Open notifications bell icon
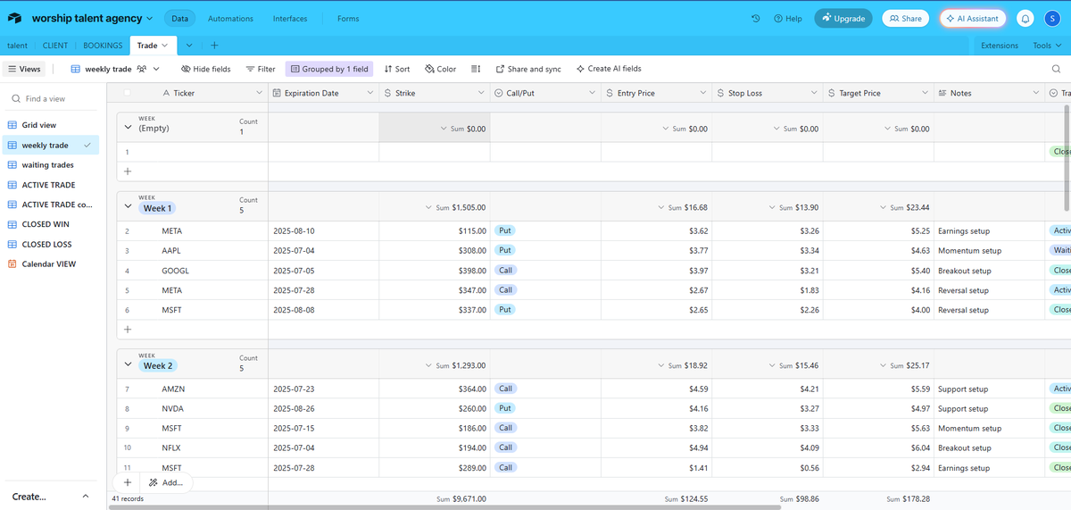 click(1026, 19)
